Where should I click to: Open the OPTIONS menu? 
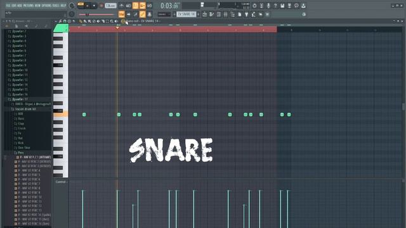(x=46, y=6)
